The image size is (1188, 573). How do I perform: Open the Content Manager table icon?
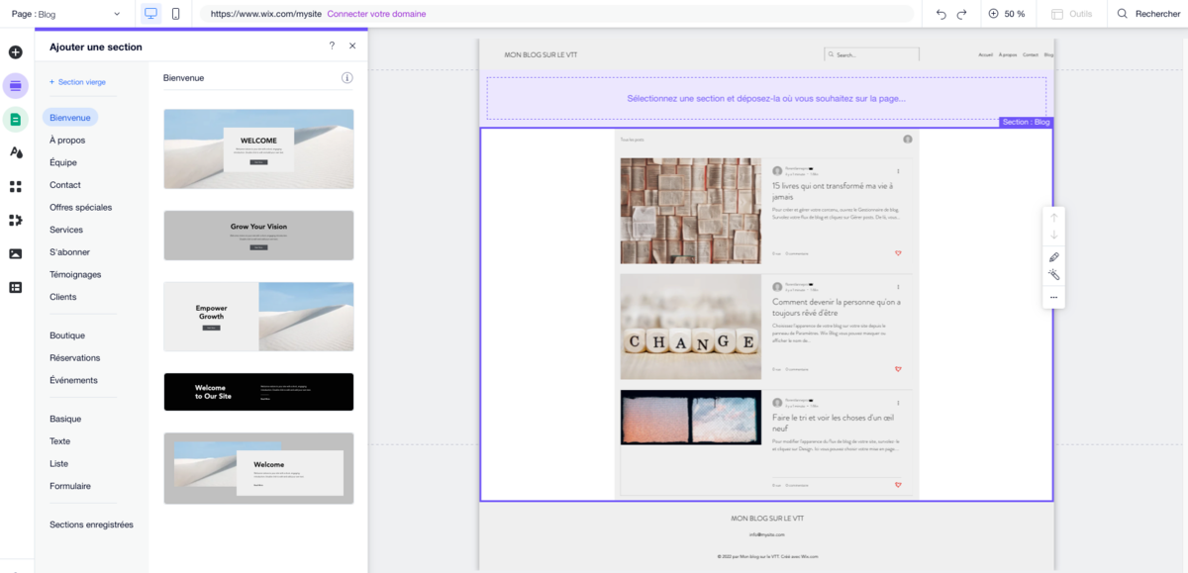pos(15,287)
